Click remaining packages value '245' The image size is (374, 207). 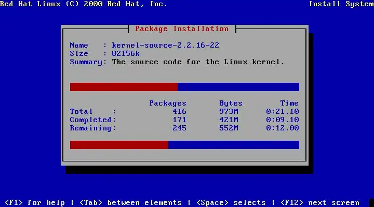click(x=179, y=128)
